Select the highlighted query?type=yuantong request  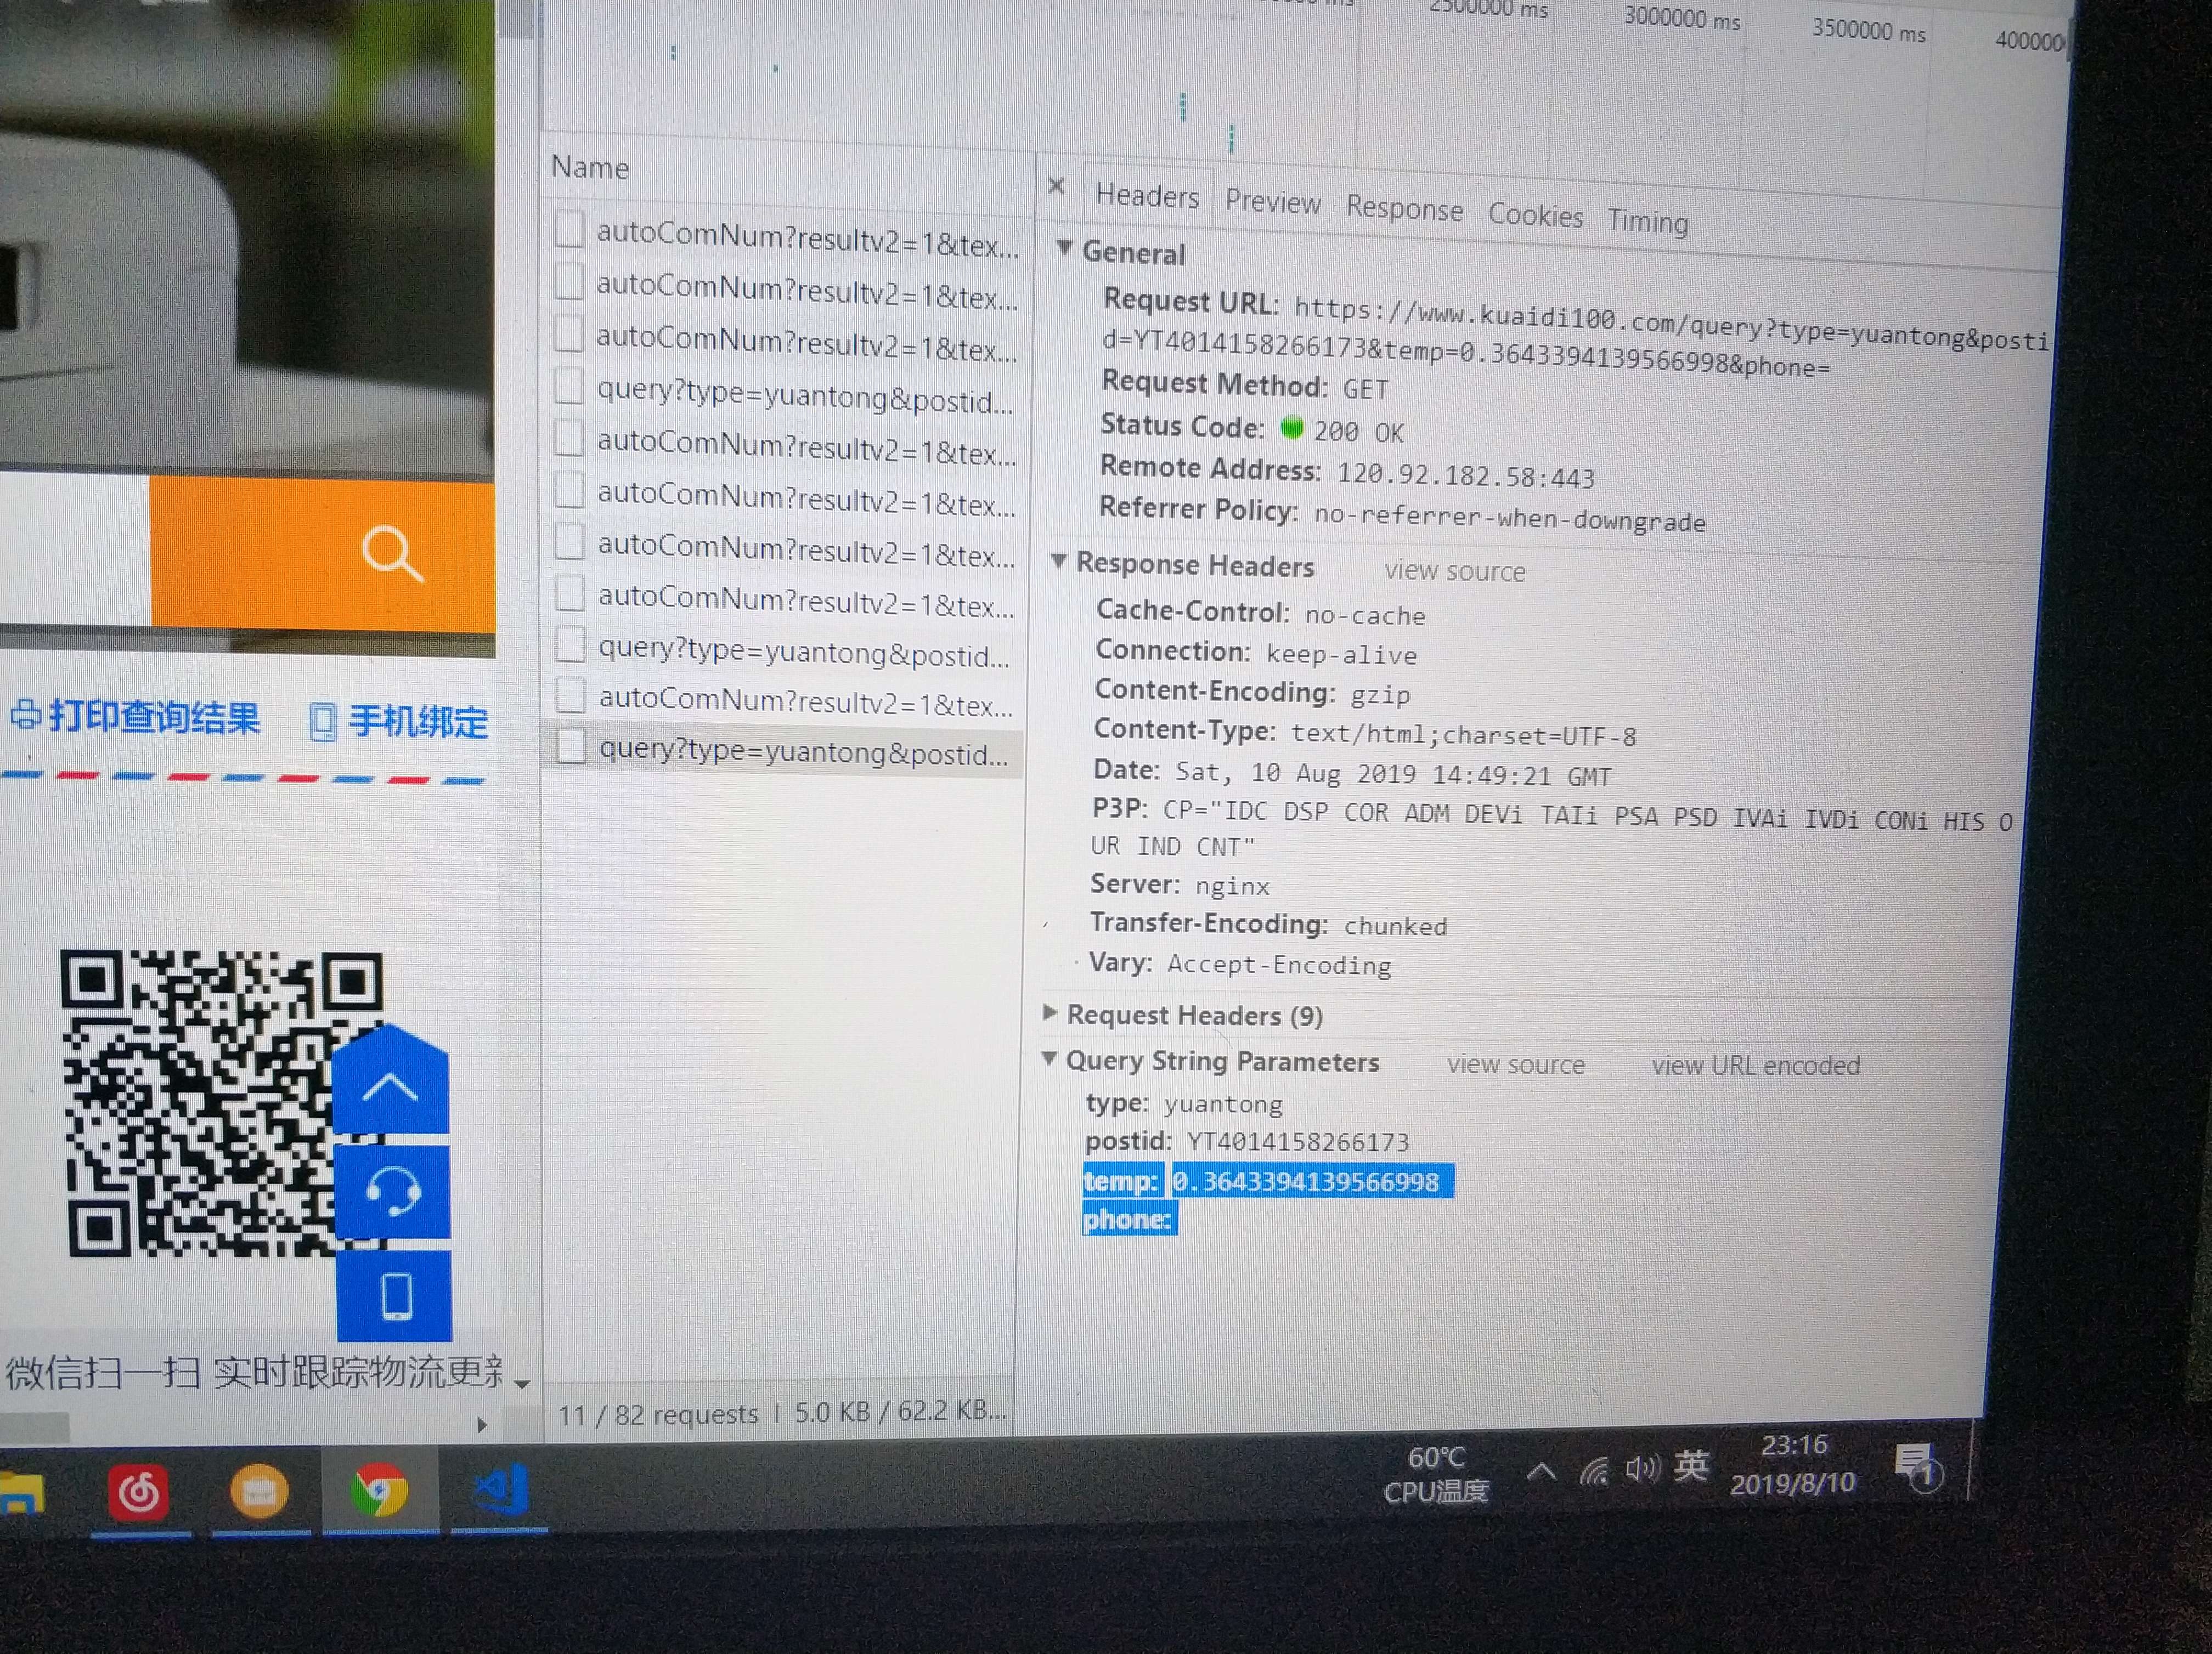(x=803, y=751)
